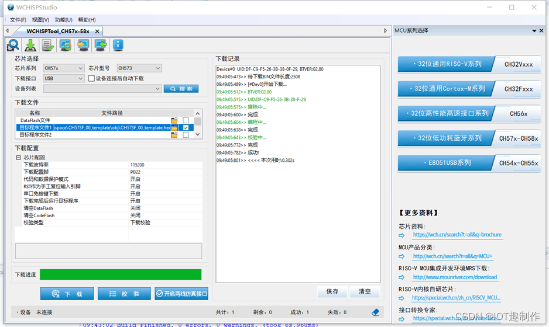Open the wch.cn brochure search link
The height and width of the screenshot is (327, 549).
[457, 235]
